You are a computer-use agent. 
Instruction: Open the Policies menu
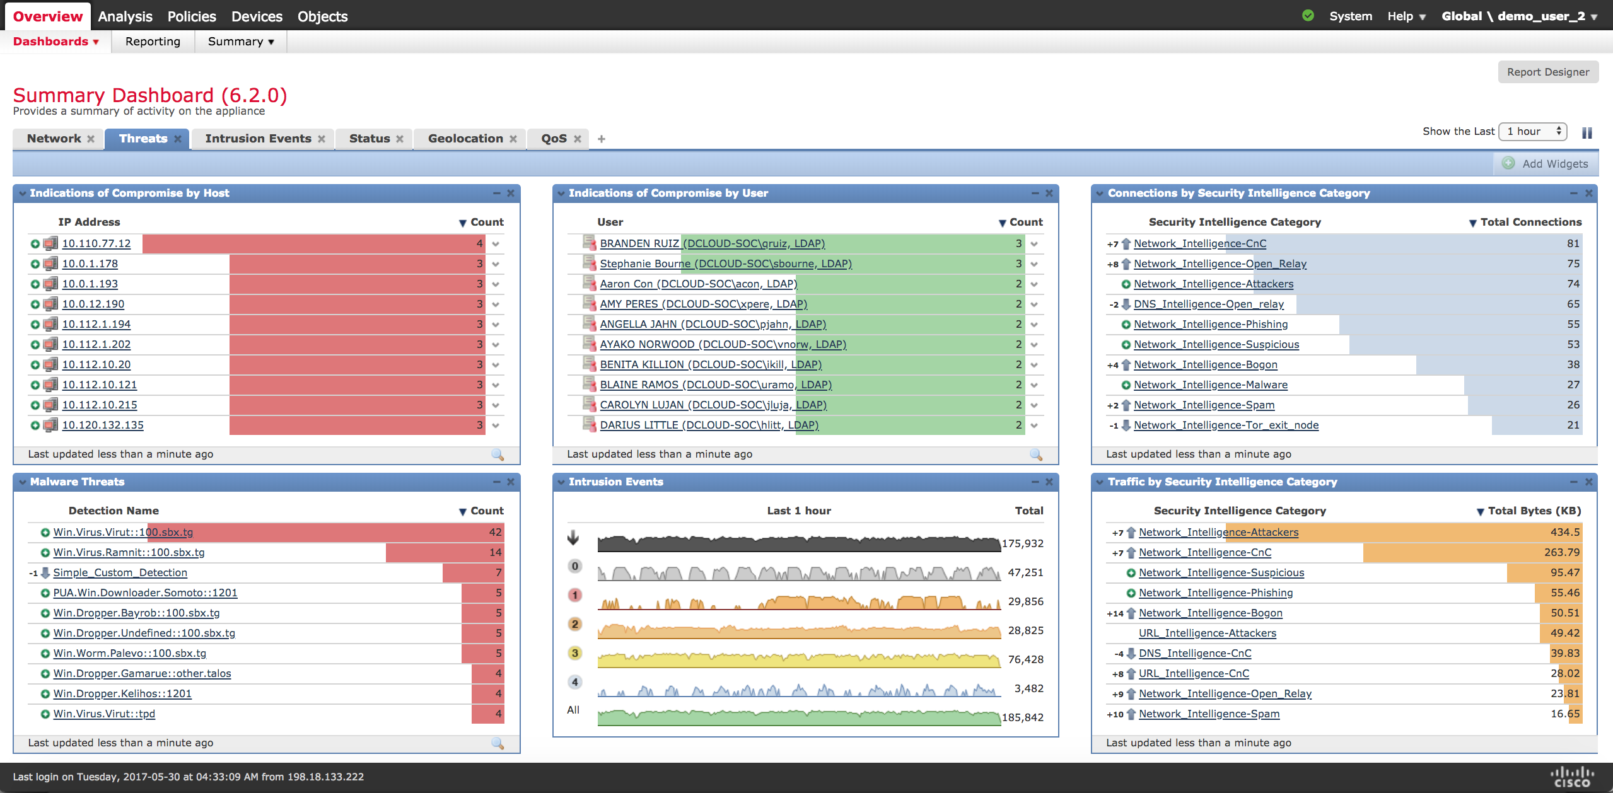[x=192, y=16]
